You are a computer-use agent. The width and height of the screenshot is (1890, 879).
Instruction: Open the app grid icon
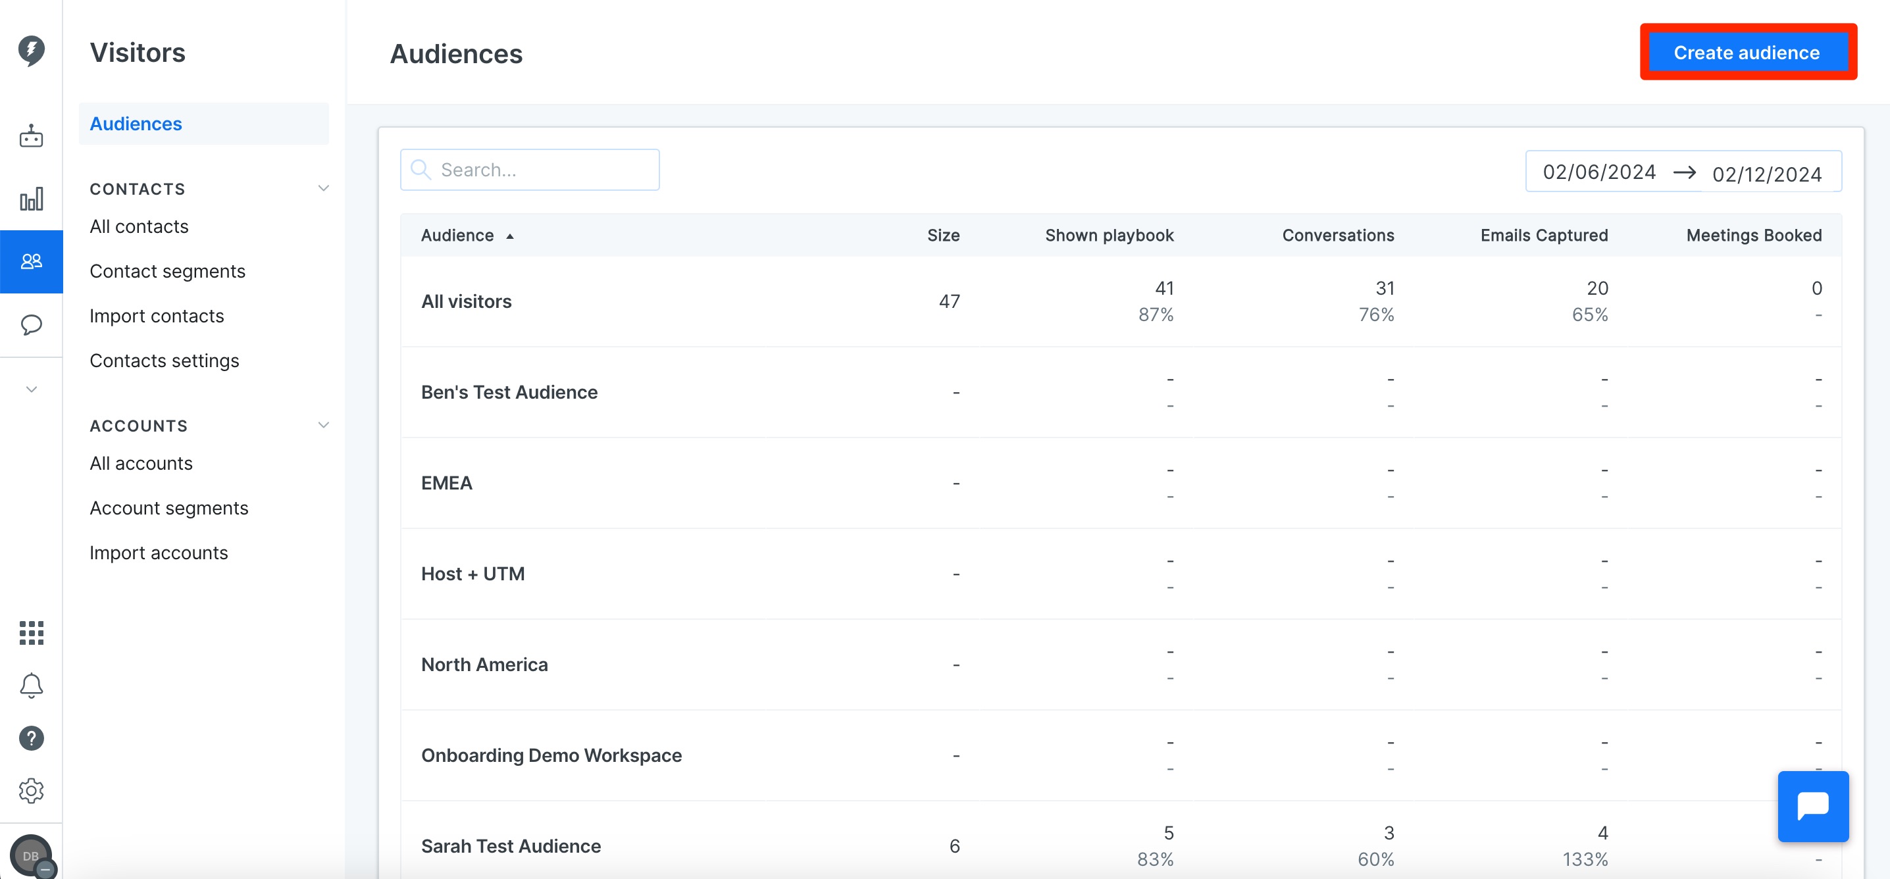[31, 632]
